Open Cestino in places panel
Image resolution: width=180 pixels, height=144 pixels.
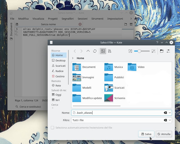pyautogui.click(x=59, y=76)
